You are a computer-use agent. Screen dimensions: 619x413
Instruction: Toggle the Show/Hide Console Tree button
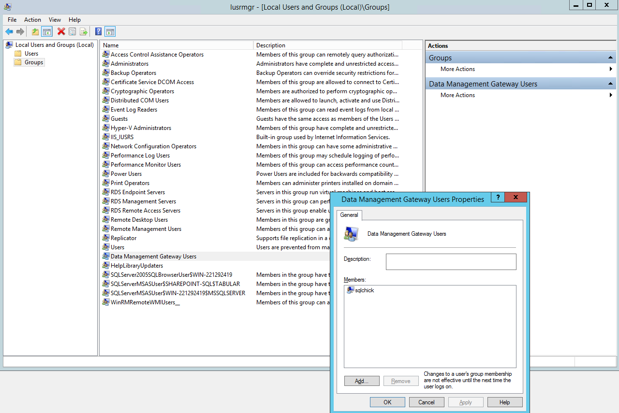coord(46,32)
